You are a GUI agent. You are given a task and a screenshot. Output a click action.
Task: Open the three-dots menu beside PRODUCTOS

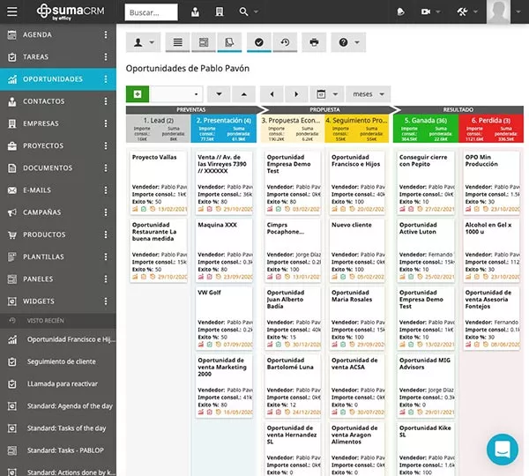point(106,234)
